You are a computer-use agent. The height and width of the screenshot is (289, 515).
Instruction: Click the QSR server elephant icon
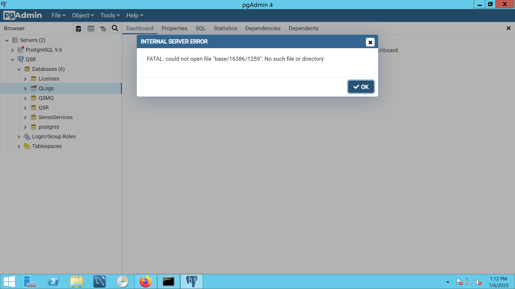21,59
